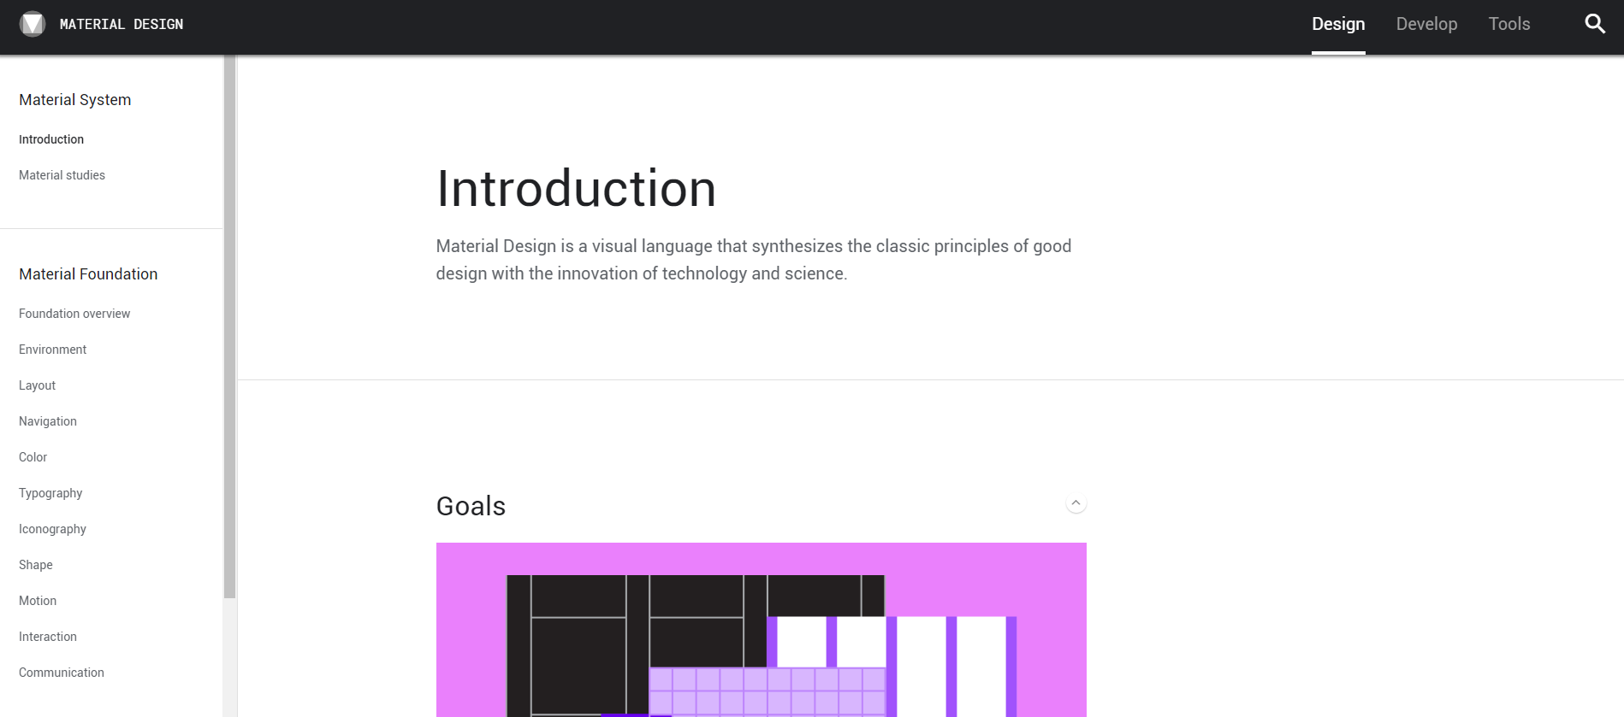Open the Typography sidebar item

pos(50,493)
